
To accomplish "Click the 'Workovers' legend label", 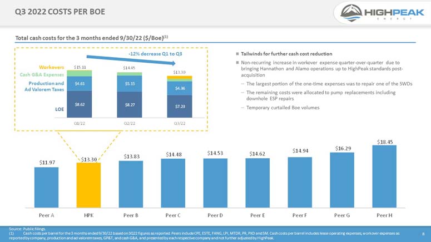I will (x=51, y=67).
